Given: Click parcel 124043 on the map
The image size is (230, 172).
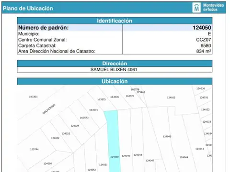Looking at the screenshot, I should pos(200,149).
